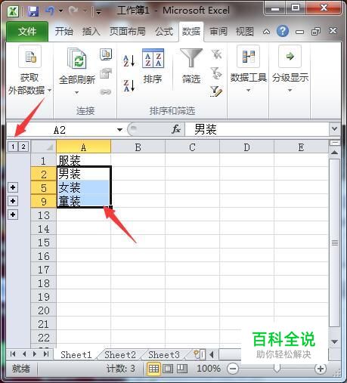The image size is (347, 383).
Task: Switch to the 插入 tab
Action: coord(91,32)
